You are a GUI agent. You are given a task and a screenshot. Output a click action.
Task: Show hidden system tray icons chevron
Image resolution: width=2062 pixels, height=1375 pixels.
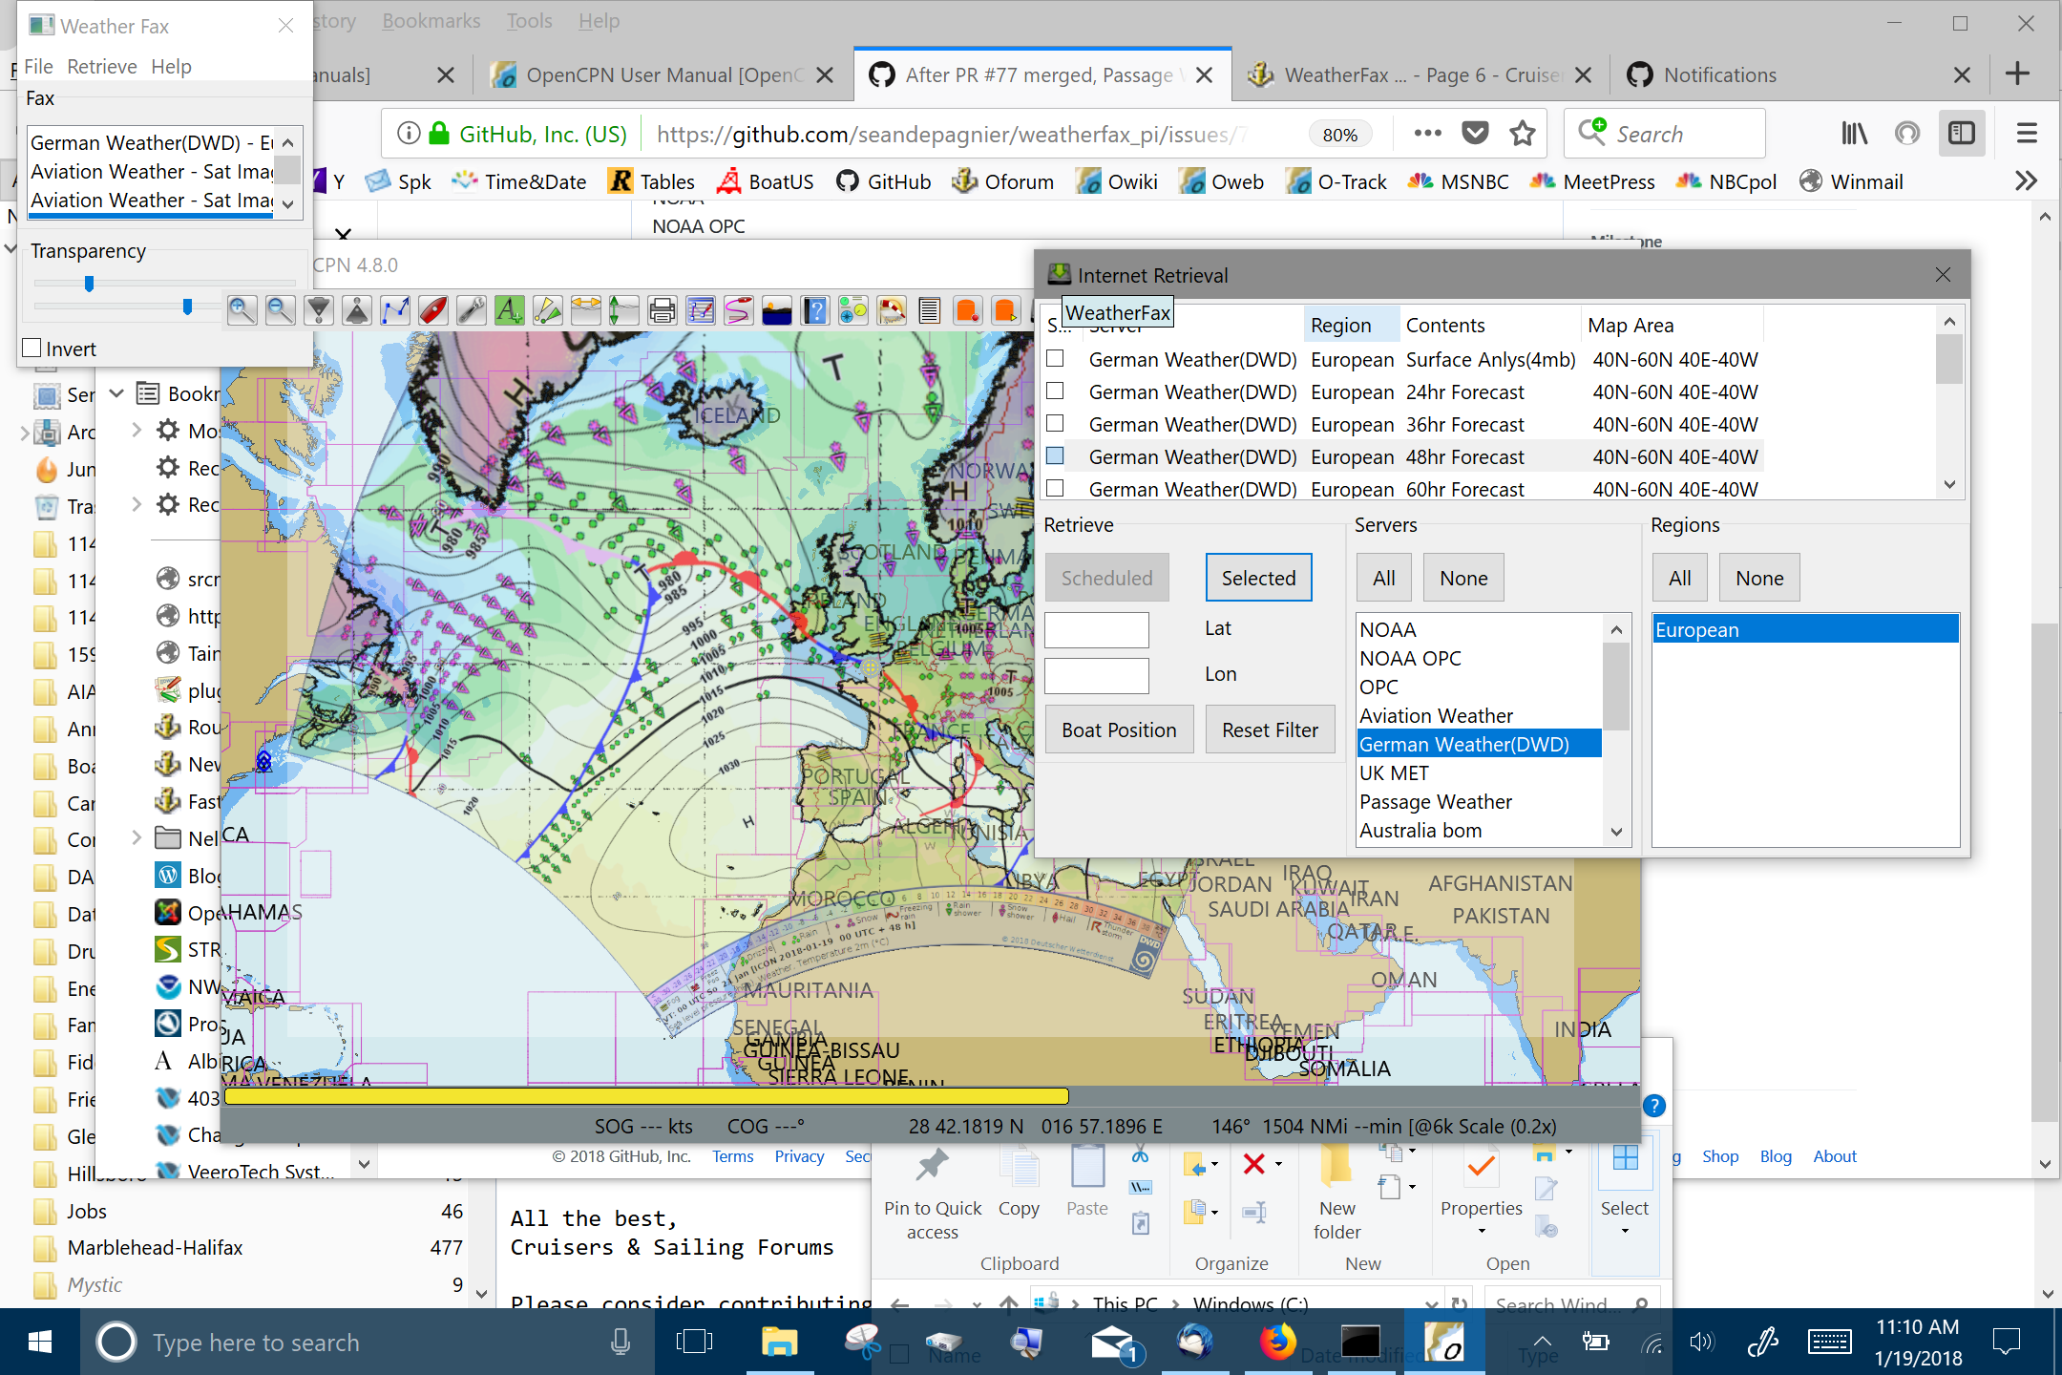coord(1543,1343)
